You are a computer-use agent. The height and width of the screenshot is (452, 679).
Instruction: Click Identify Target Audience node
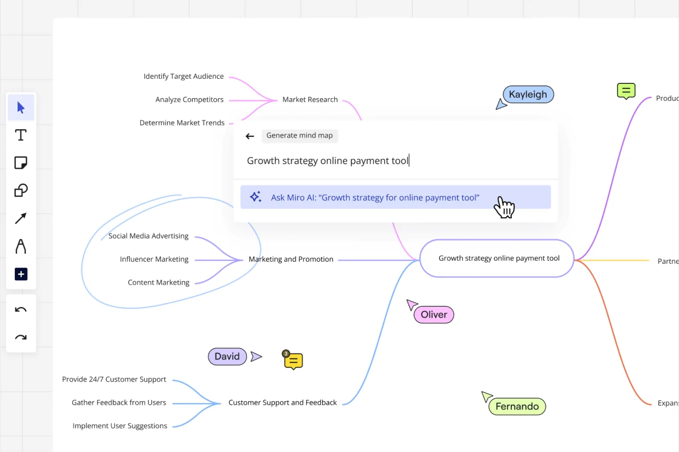click(184, 76)
